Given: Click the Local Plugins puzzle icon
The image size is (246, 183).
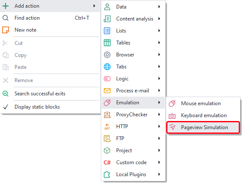Looking at the screenshot, I should 107,174.
